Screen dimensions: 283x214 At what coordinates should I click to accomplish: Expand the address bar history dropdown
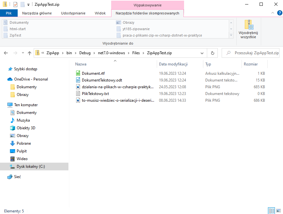202,53
